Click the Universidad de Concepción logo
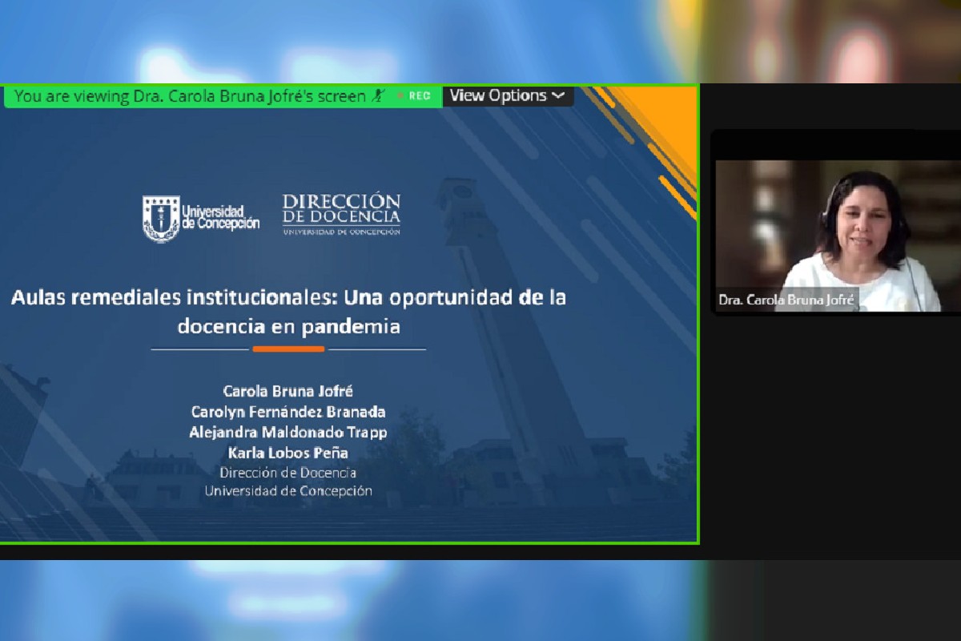This screenshot has height=641, width=961. tap(201, 218)
